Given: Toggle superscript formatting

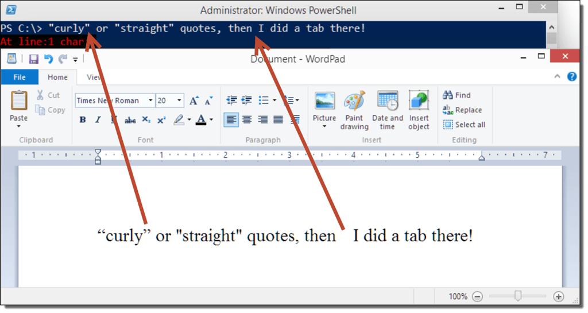Looking at the screenshot, I should 161,120.
